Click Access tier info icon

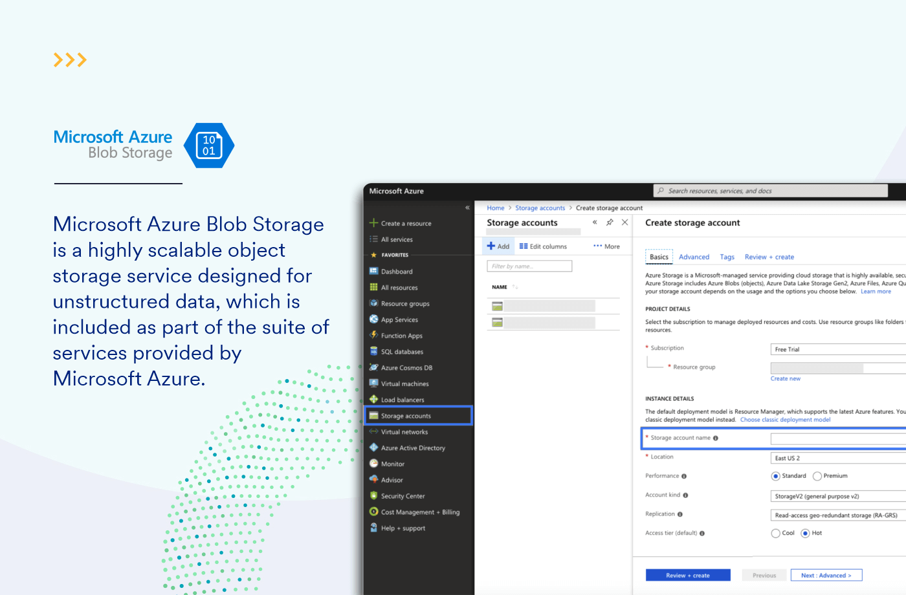point(702,534)
